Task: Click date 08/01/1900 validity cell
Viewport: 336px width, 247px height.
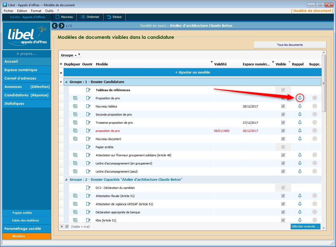Action: (x=222, y=131)
